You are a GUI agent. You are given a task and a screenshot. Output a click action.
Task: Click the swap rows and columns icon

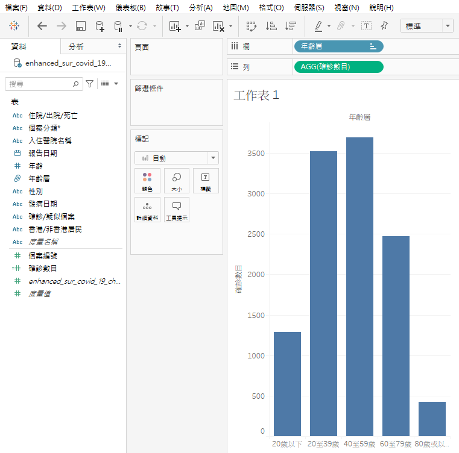coord(252,26)
